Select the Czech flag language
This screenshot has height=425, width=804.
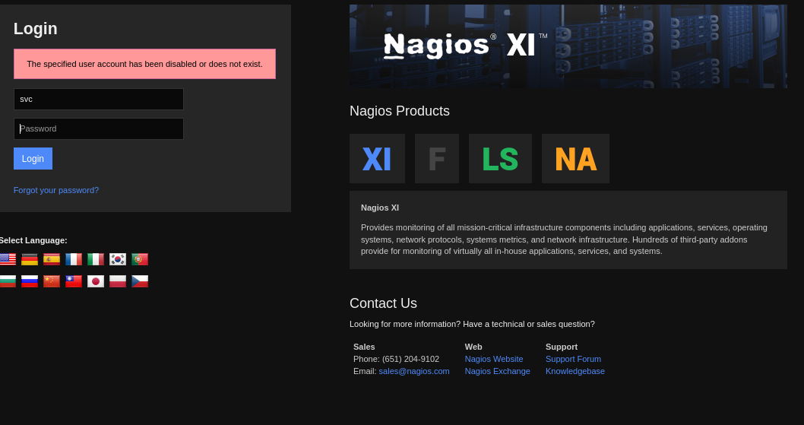coord(140,281)
